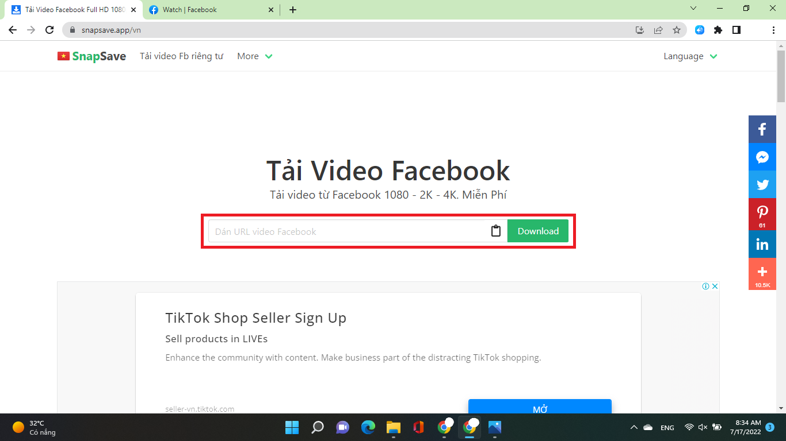Image resolution: width=786 pixels, height=441 pixels.
Task: Click the SnapSave logo
Action: point(91,56)
